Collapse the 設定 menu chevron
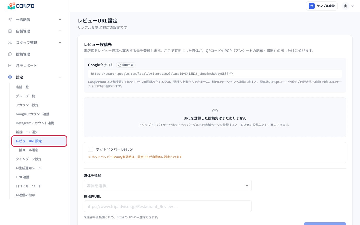 click(x=60, y=77)
